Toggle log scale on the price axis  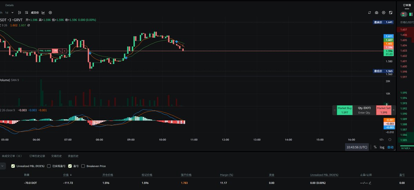[382, 147]
